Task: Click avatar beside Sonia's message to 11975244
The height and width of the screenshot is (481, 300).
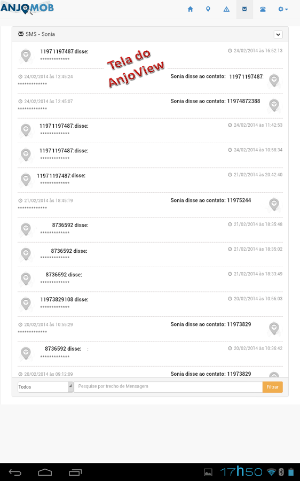Action: point(274,205)
